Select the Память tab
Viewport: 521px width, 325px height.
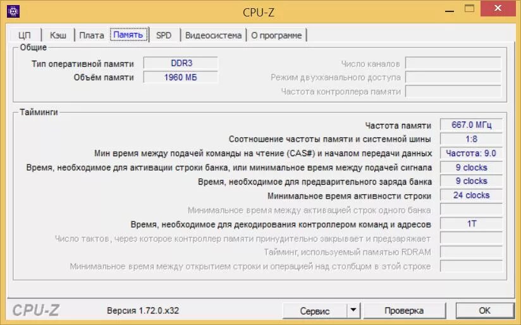click(128, 35)
